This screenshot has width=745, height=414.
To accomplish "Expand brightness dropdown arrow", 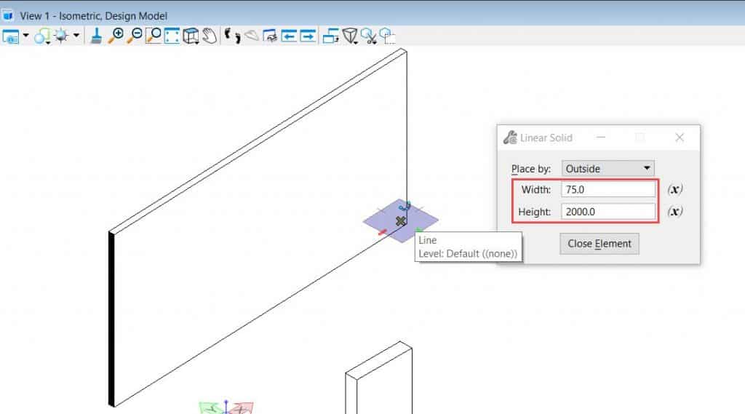I will coord(76,36).
